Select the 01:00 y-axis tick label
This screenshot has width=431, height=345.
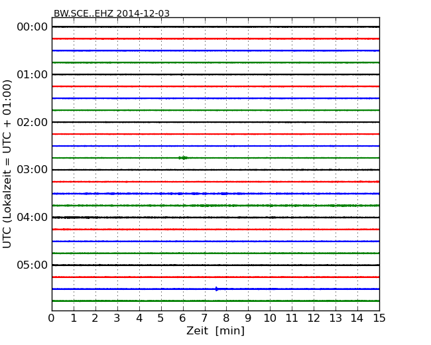coord(32,74)
